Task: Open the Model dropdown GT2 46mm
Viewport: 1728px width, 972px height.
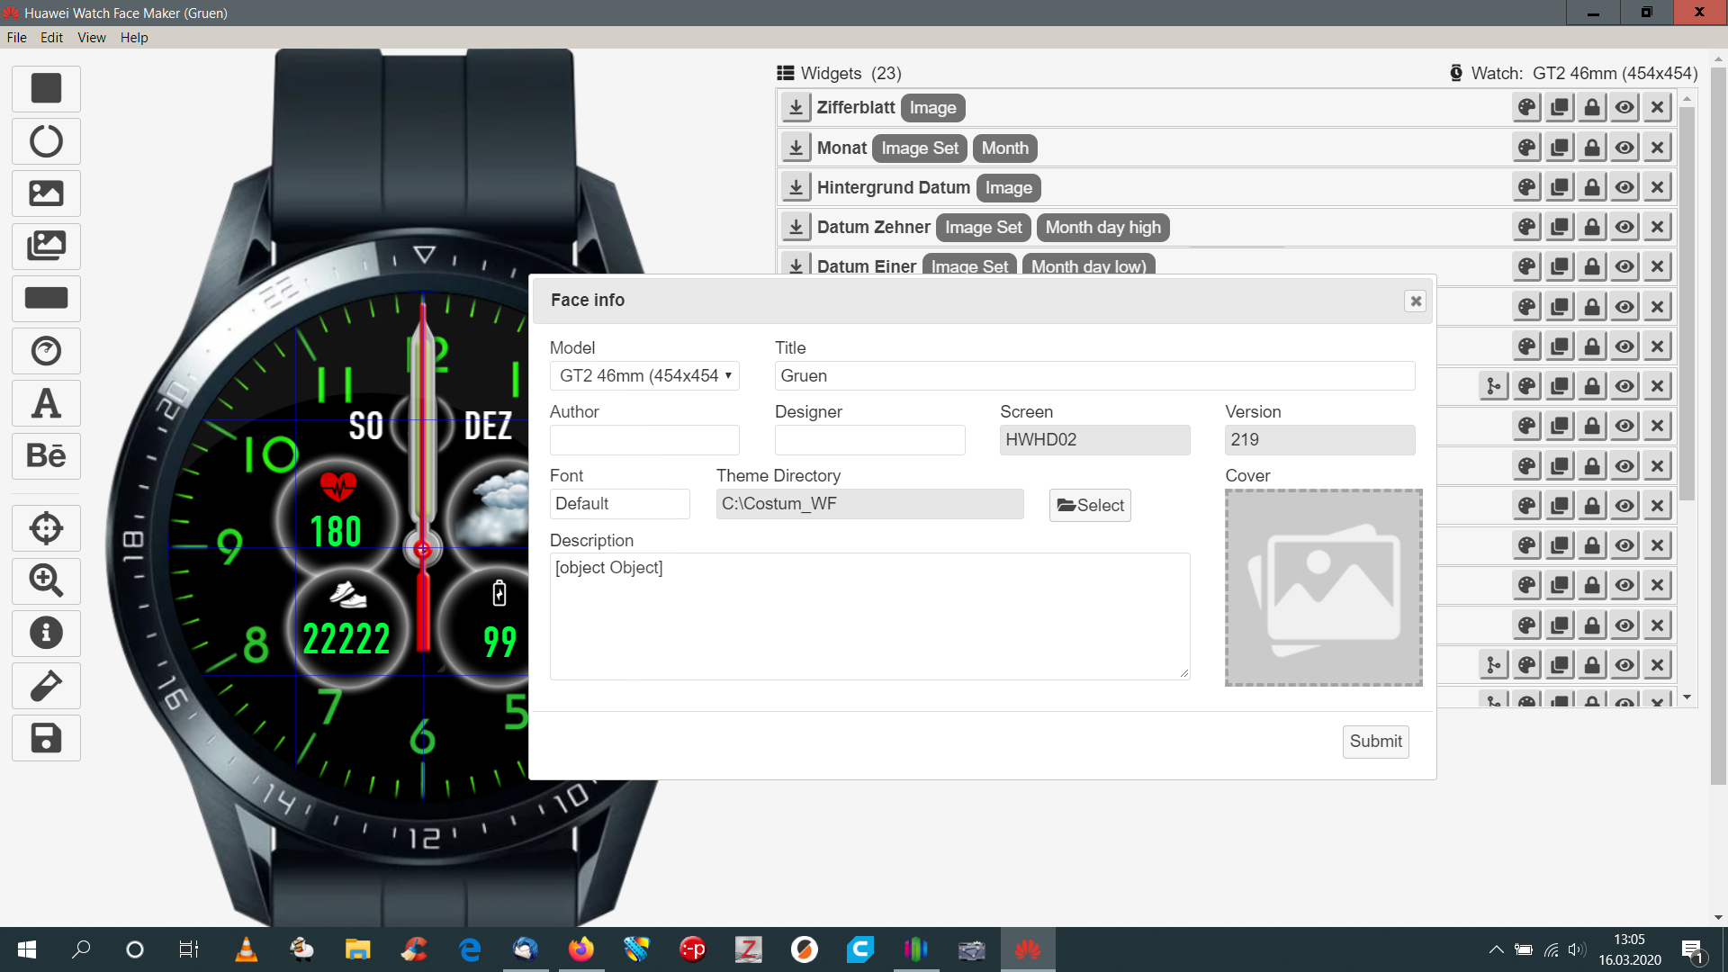Action: [644, 376]
